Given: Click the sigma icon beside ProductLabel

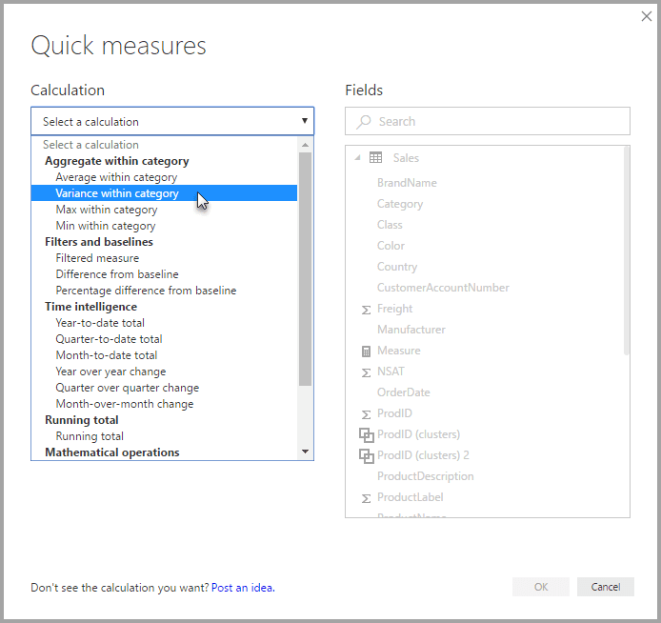Looking at the screenshot, I should coord(366,498).
